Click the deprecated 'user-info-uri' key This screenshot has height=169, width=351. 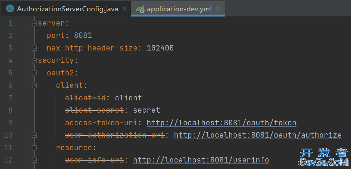point(94,160)
